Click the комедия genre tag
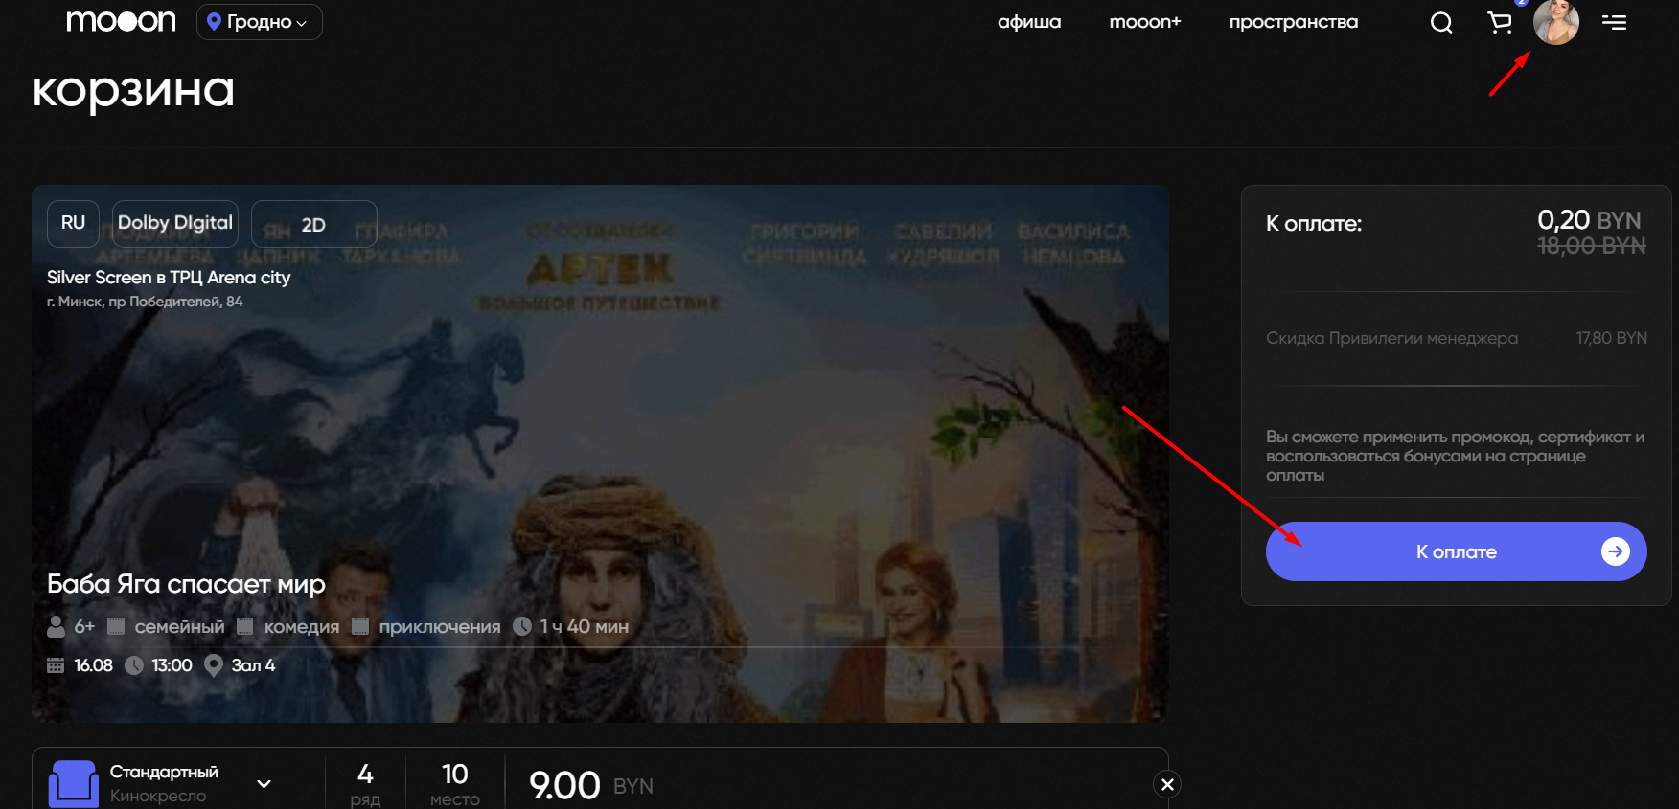The height and width of the screenshot is (809, 1679). click(x=302, y=626)
